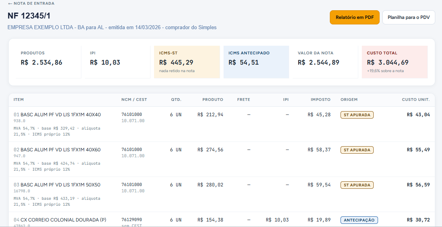Select NF 12345/1 heading
Image resolution: width=442 pixels, height=227 pixels.
[x=29, y=16]
